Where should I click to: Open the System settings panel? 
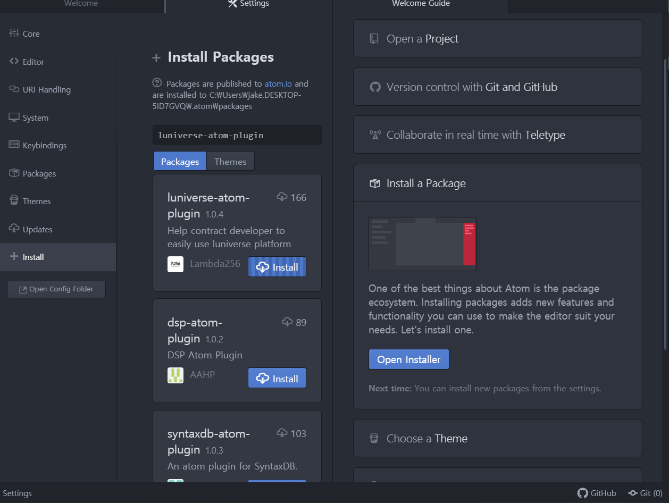[35, 118]
